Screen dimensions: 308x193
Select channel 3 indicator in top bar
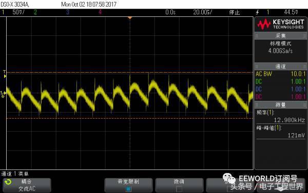pyautogui.click(x=68, y=12)
